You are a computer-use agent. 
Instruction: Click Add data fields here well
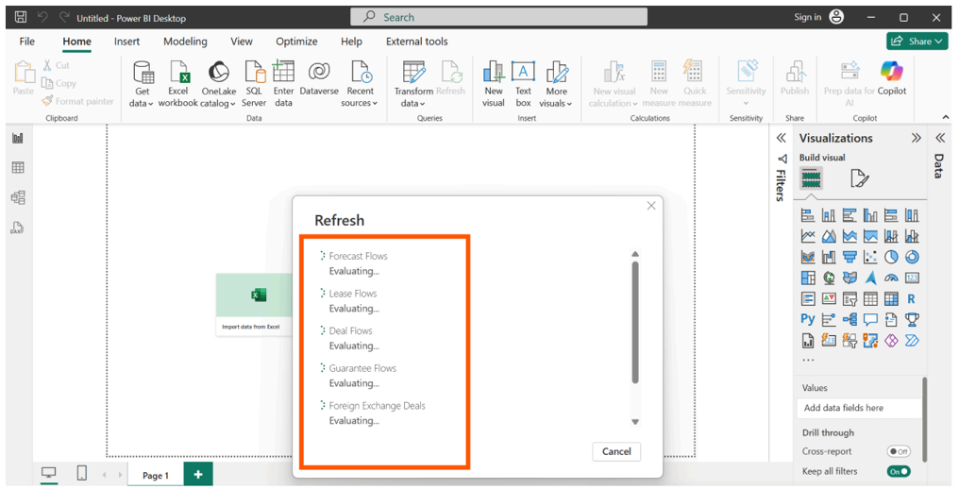click(859, 408)
